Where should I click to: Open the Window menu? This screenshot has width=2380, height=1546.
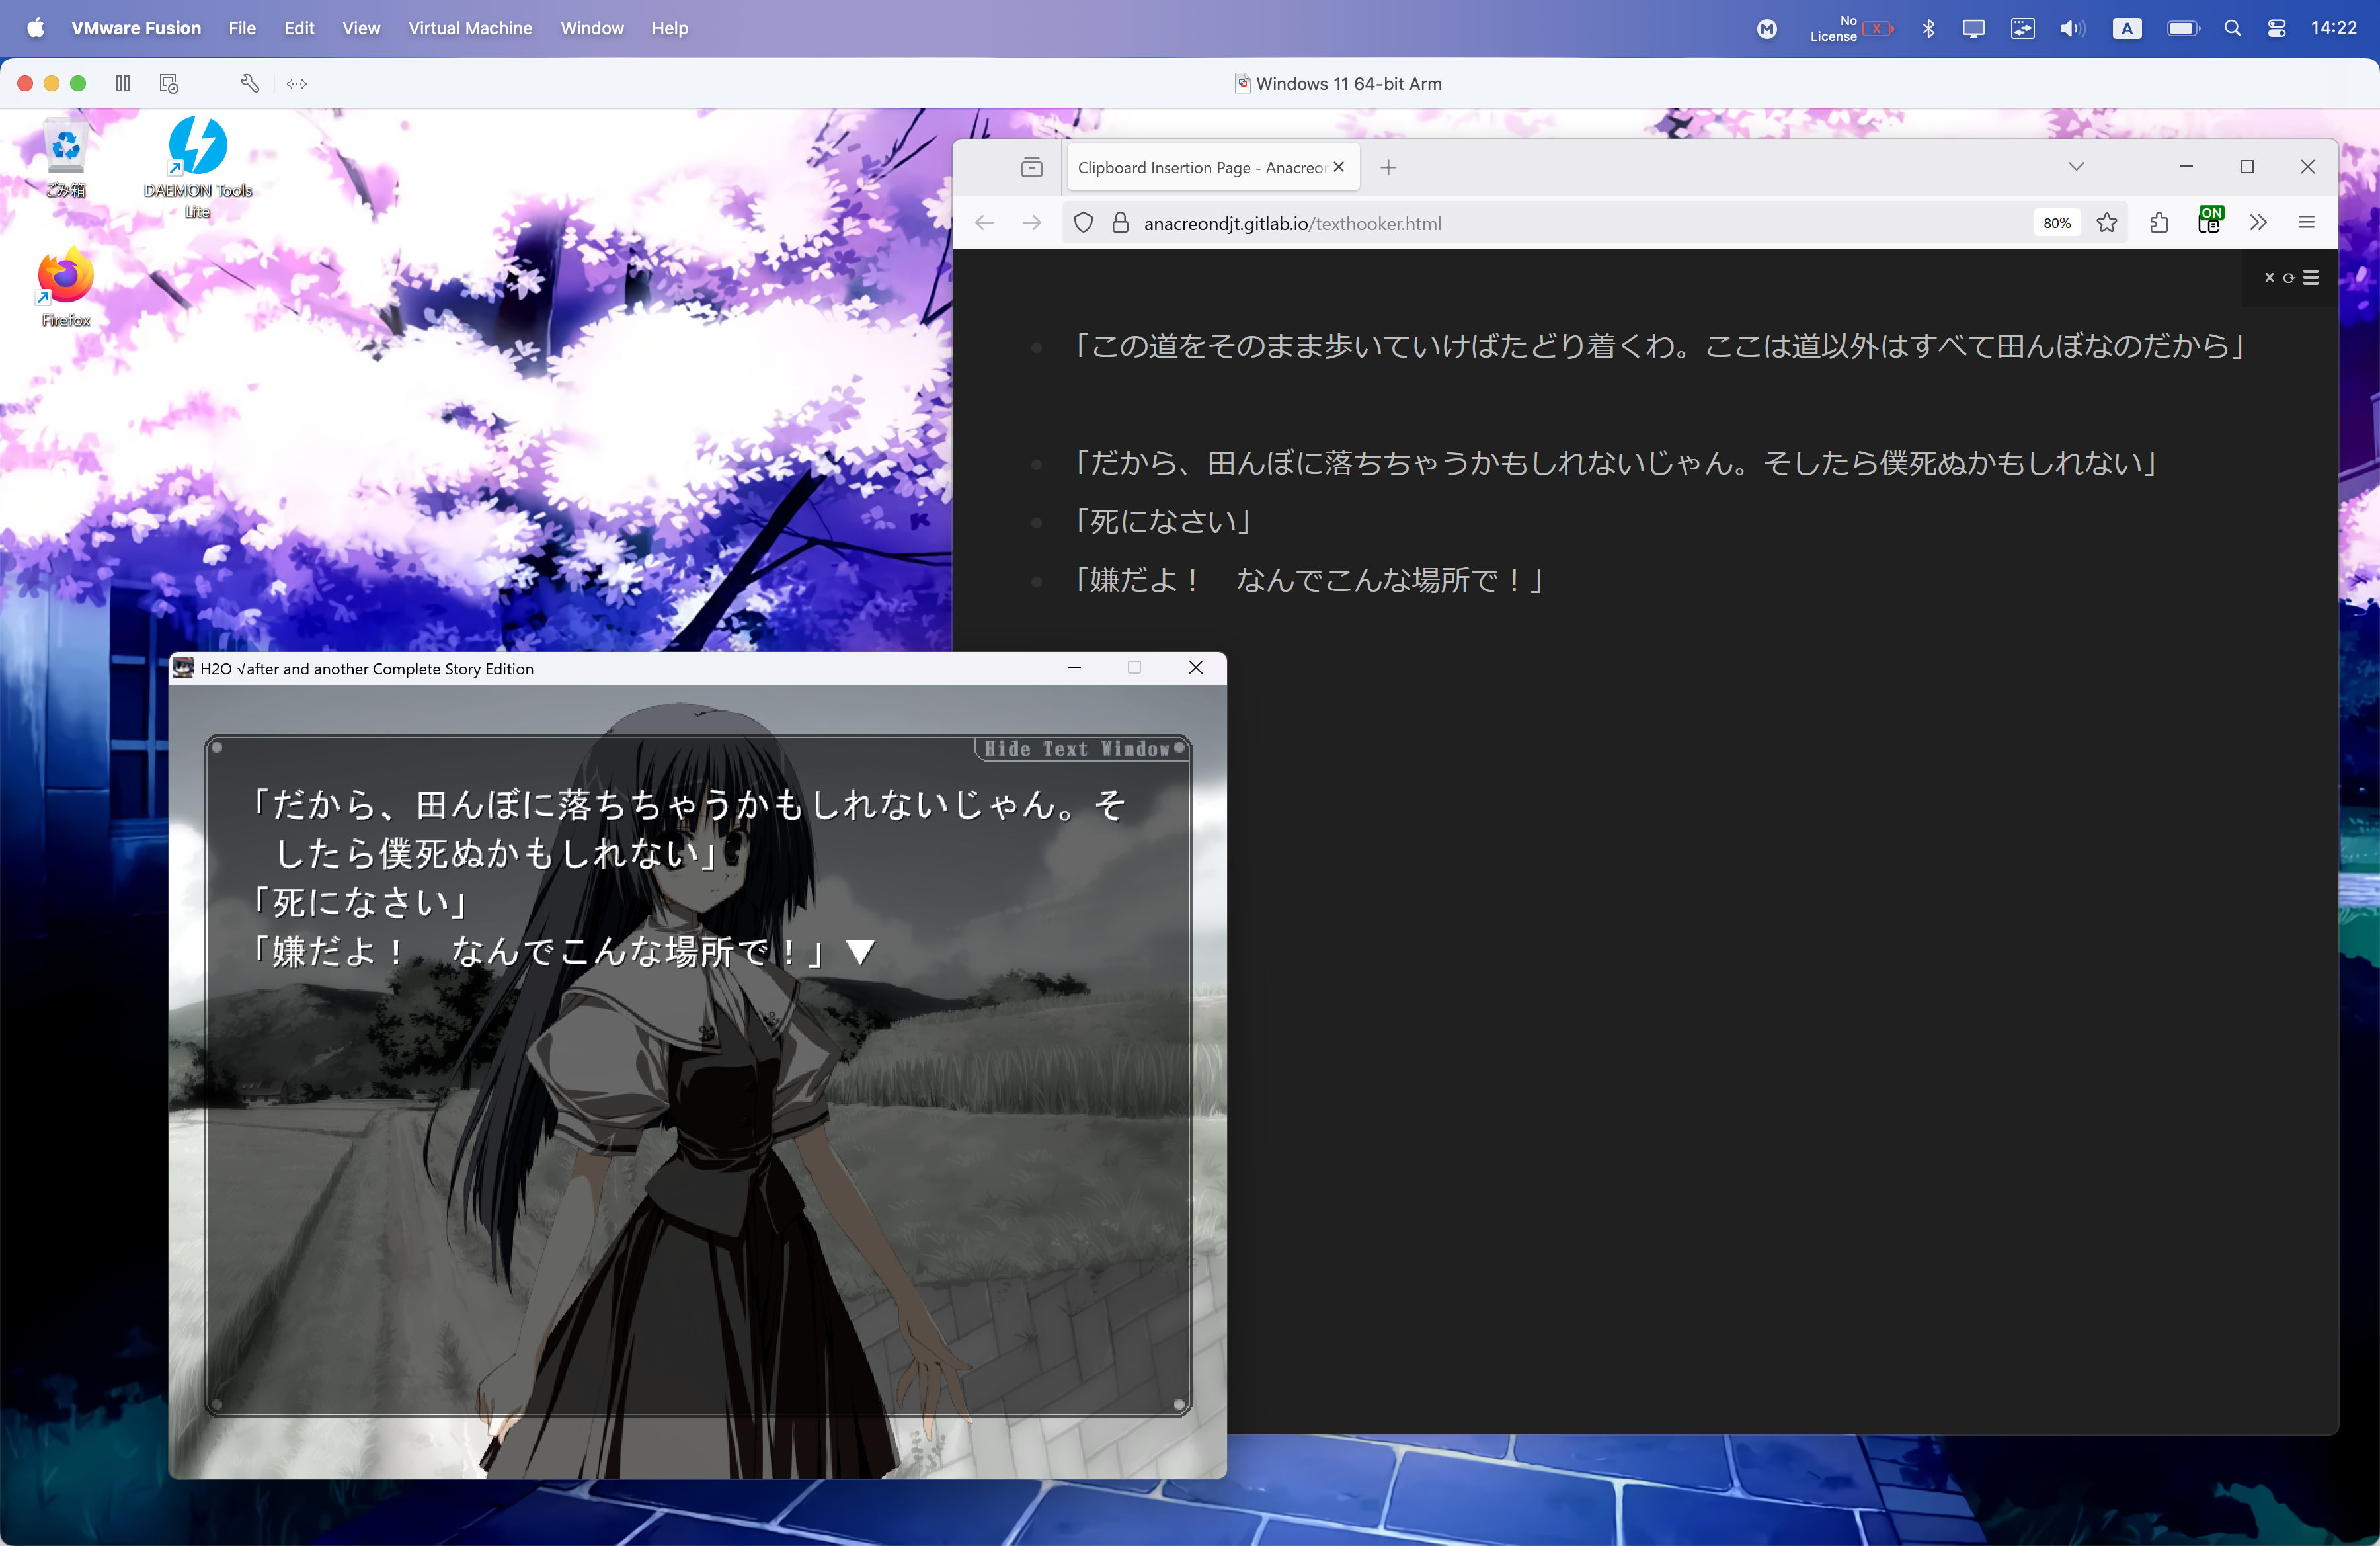coord(592,28)
